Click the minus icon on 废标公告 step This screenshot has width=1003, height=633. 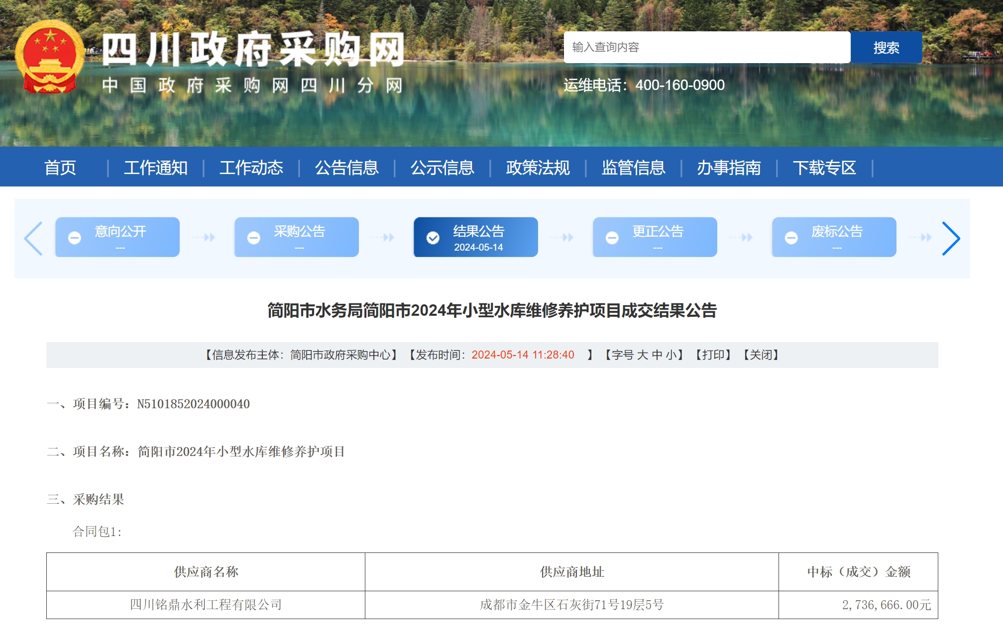[x=791, y=238]
